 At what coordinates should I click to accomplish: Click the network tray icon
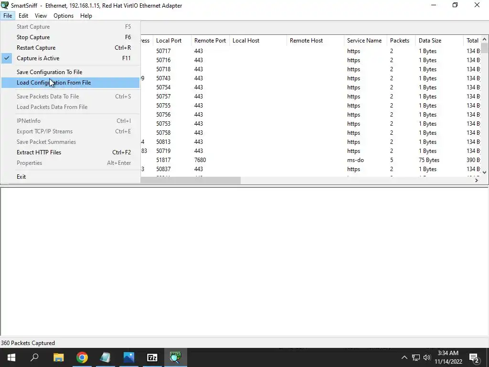point(416,357)
